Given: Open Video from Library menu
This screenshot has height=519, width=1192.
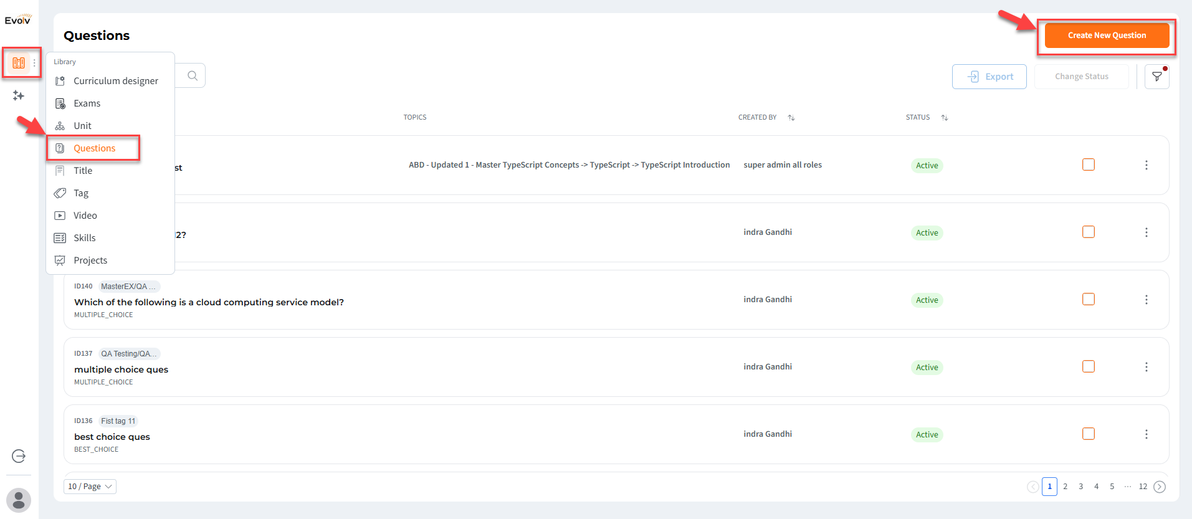Looking at the screenshot, I should (x=110, y=216).
